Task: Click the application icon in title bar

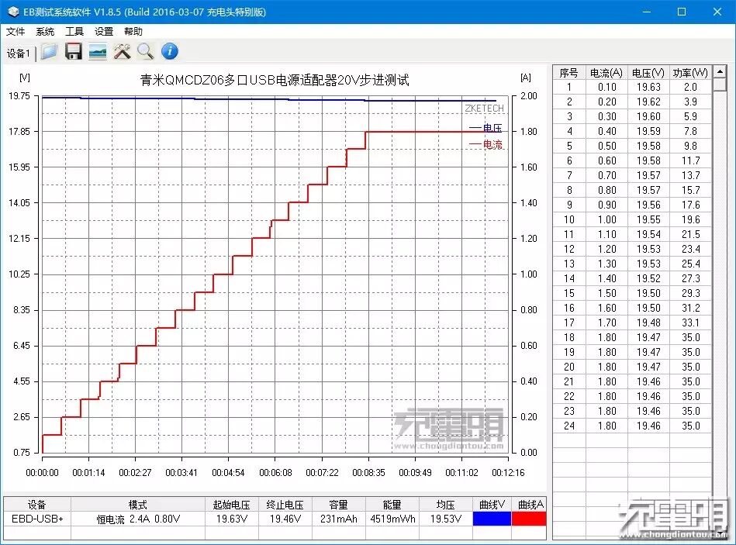Action: pyautogui.click(x=13, y=12)
